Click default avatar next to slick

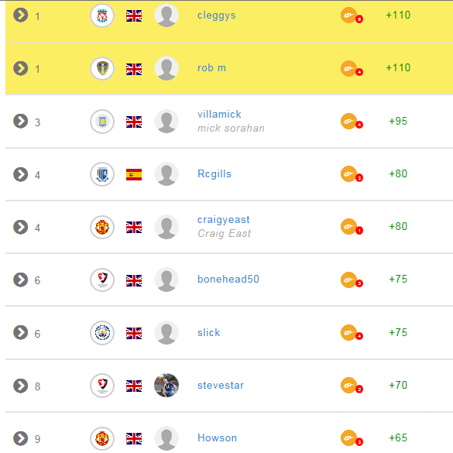[x=166, y=333]
